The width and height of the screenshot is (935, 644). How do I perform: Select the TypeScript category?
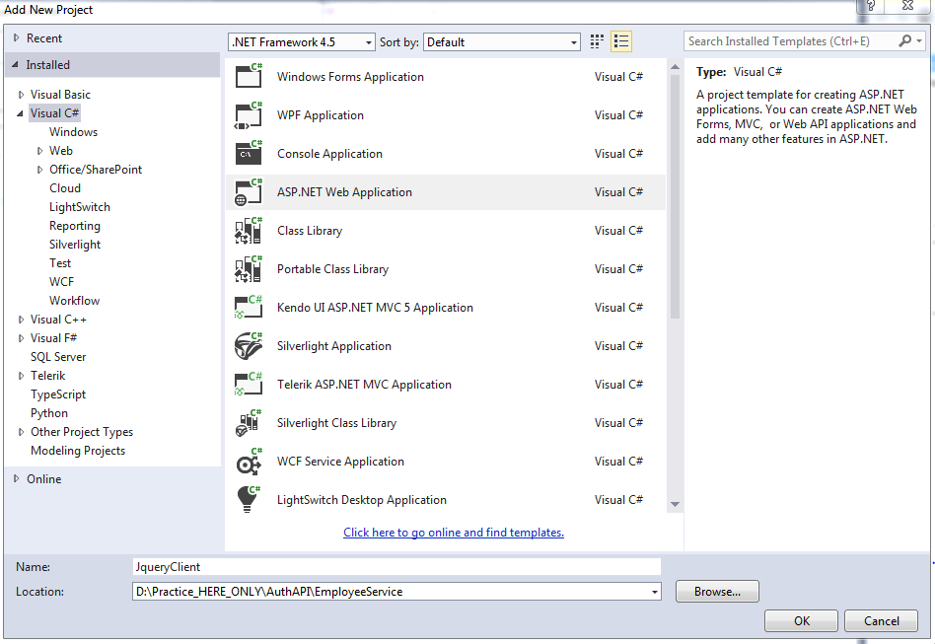(x=58, y=394)
